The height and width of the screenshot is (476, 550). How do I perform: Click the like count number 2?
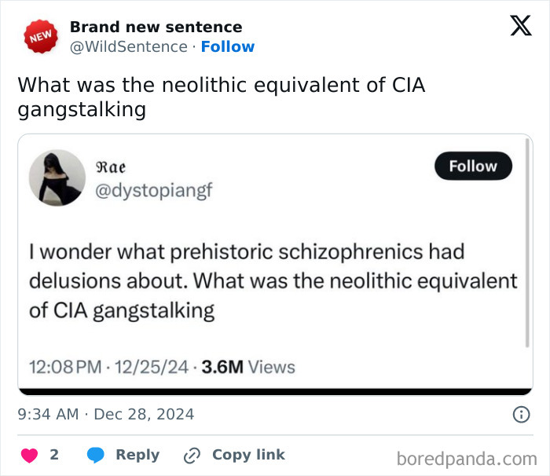pos(54,455)
